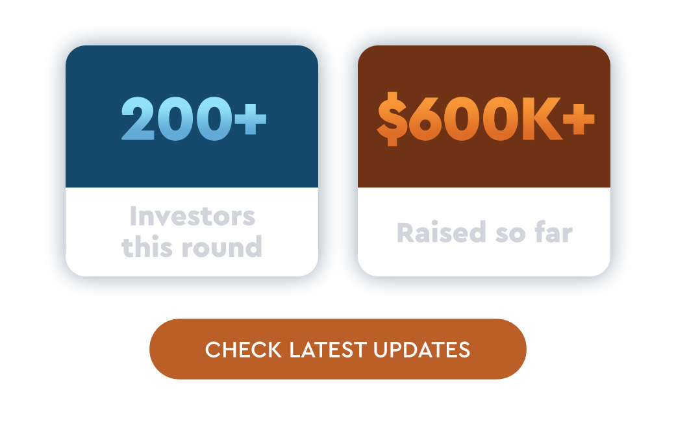Click the CHECK LATEST UPDATES button

[338, 349]
